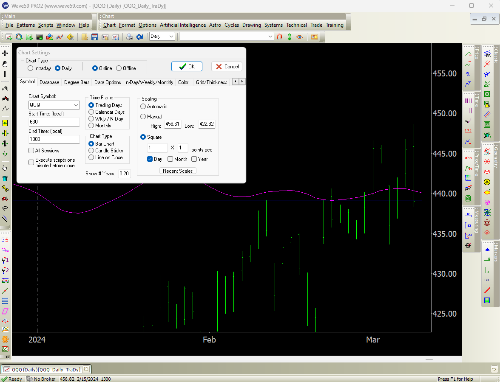Click the eye icon in the toolbar
500x382 pixels.
[x=299, y=37]
